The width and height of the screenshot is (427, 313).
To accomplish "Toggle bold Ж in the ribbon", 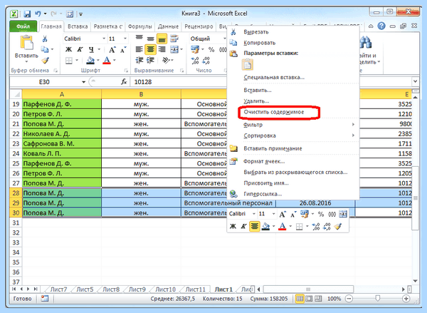I will point(68,49).
